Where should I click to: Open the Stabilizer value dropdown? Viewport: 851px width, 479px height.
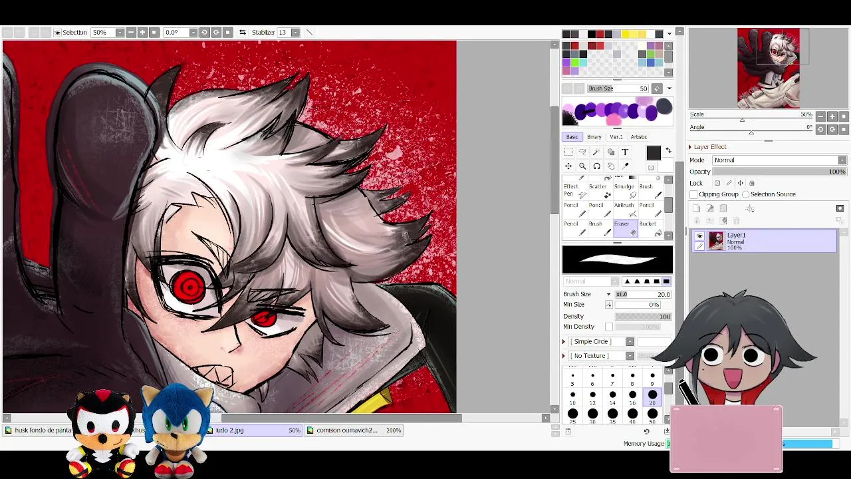295,32
